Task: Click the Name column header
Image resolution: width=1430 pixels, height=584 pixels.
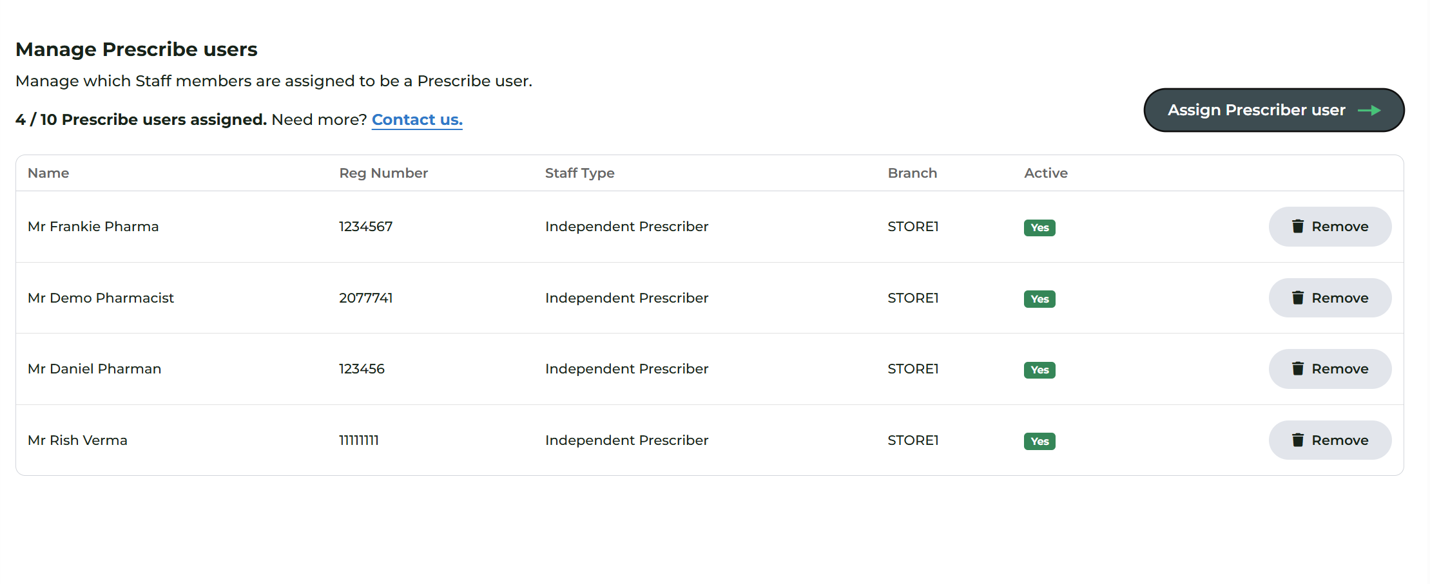Action: [x=48, y=173]
